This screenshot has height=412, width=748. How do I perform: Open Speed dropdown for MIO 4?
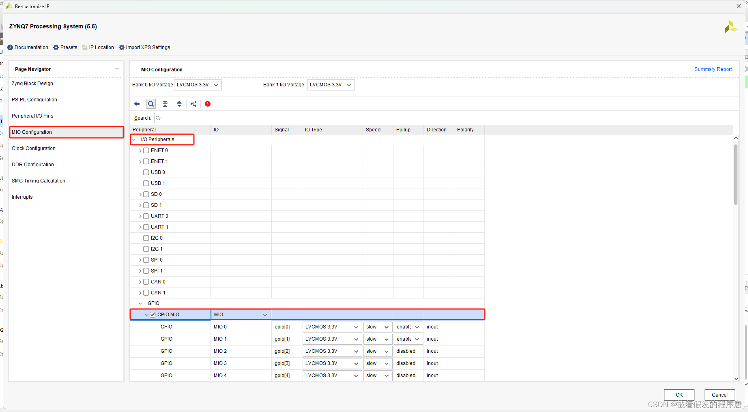point(378,376)
